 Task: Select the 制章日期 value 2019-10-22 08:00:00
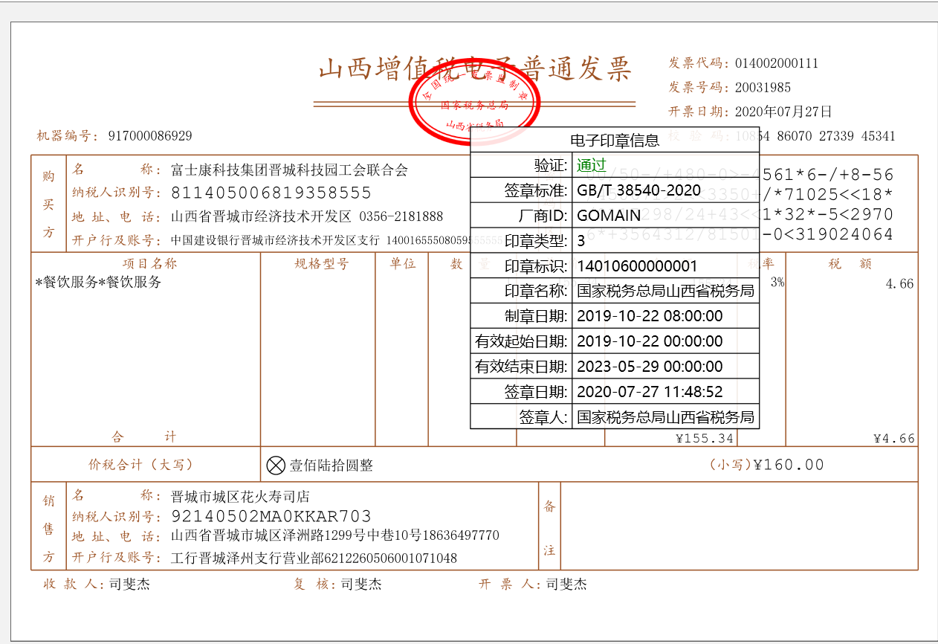coord(650,316)
